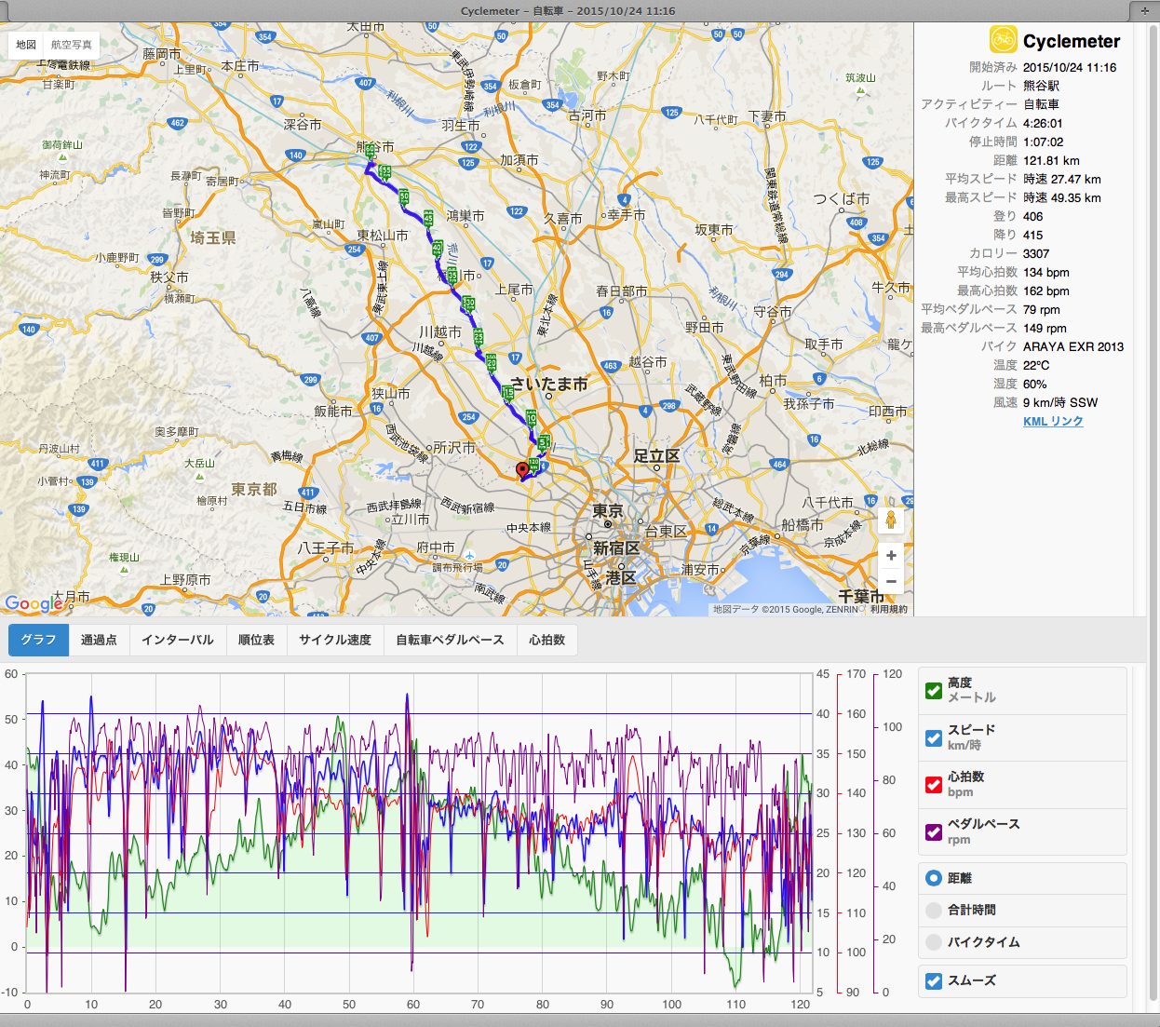Select the green 30 km route marker
The height and width of the screenshot is (1027, 1160).
469,304
